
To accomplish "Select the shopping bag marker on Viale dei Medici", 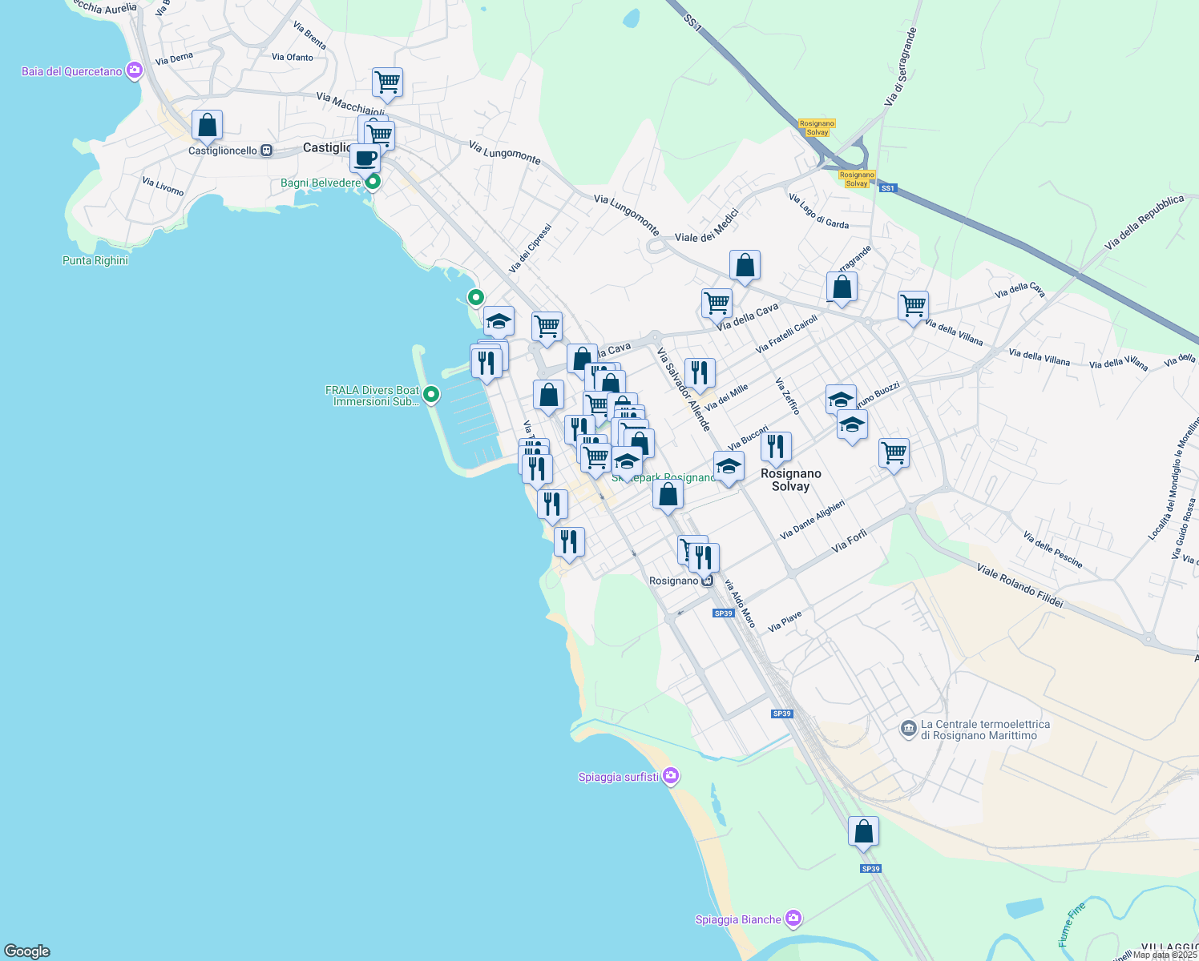I will (745, 265).
